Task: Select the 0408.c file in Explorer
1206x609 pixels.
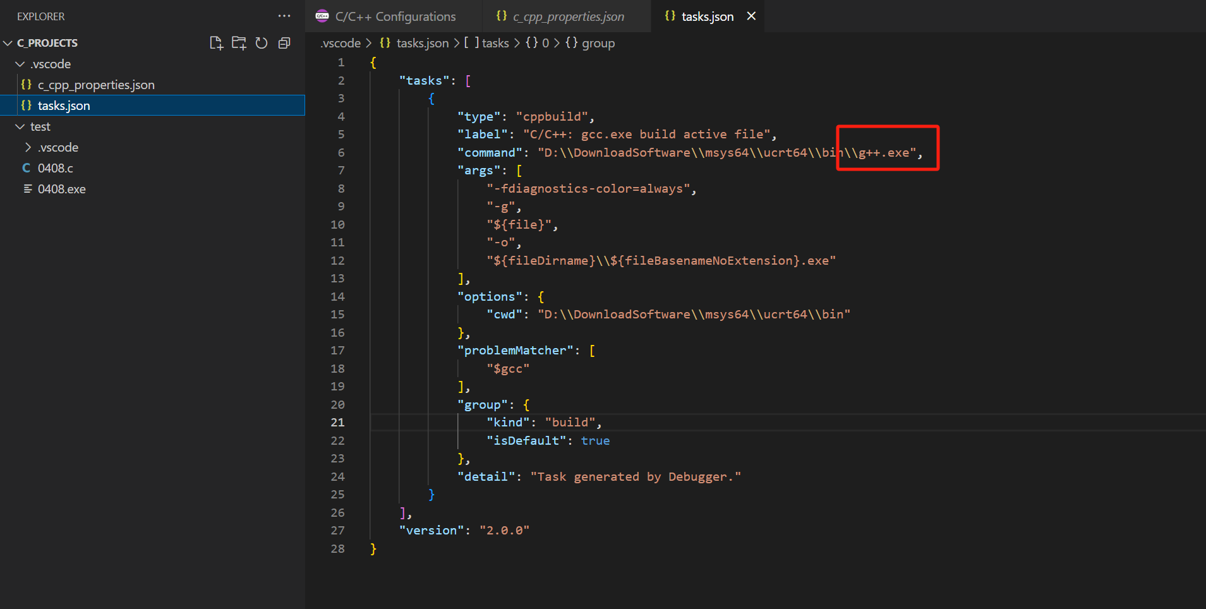Action: [x=55, y=168]
